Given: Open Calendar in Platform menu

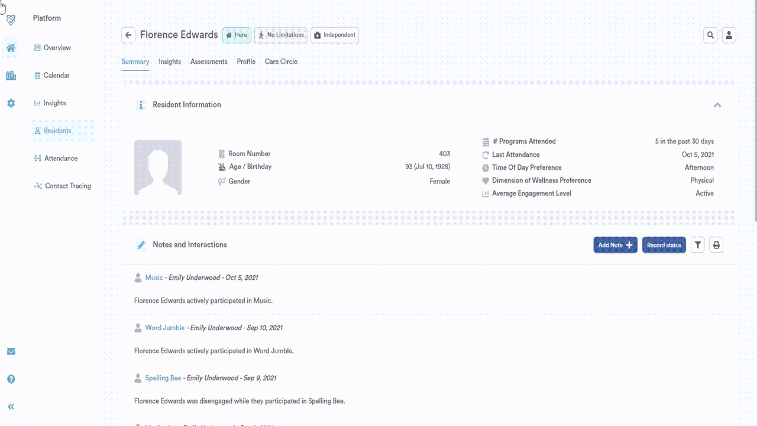Looking at the screenshot, I should [x=52, y=76].
